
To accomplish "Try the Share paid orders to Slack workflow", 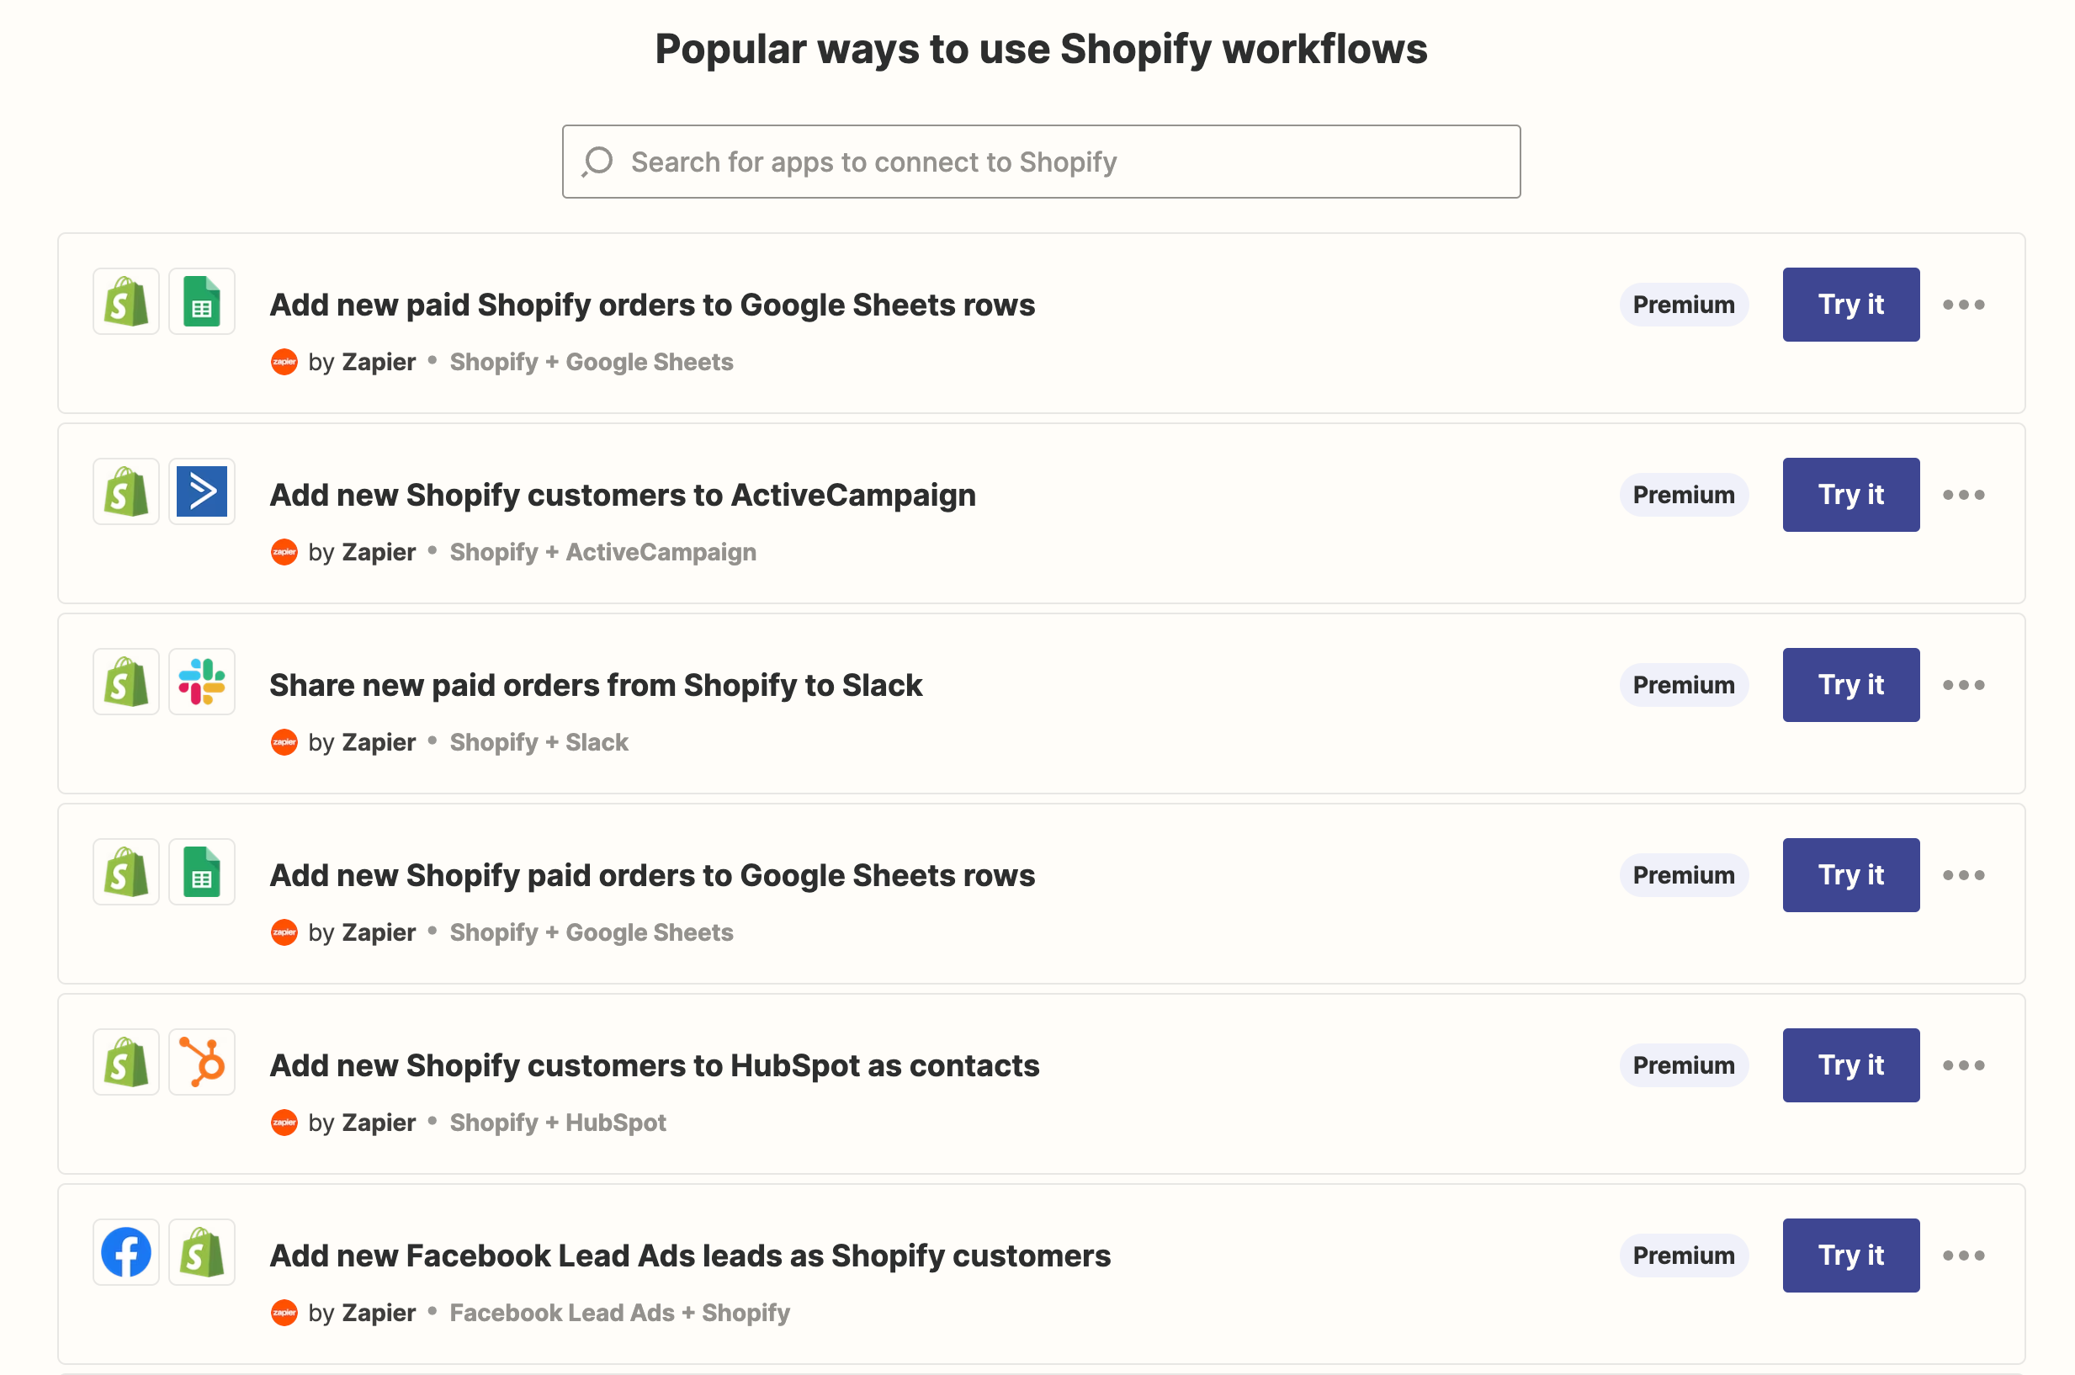I will click(1850, 685).
